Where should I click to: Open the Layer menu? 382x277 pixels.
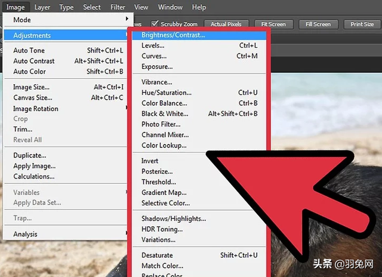[42, 7]
